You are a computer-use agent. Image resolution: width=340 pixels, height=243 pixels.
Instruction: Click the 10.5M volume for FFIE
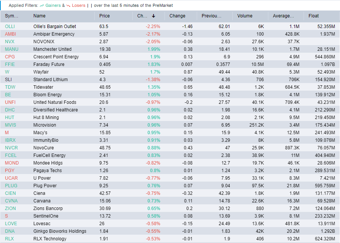point(258,64)
